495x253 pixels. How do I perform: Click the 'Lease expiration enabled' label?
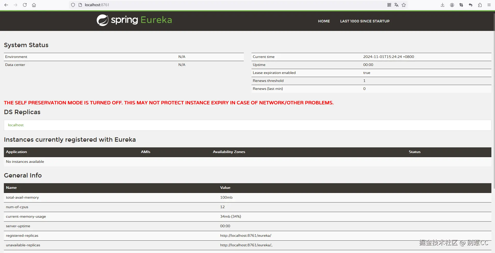pyautogui.click(x=274, y=73)
